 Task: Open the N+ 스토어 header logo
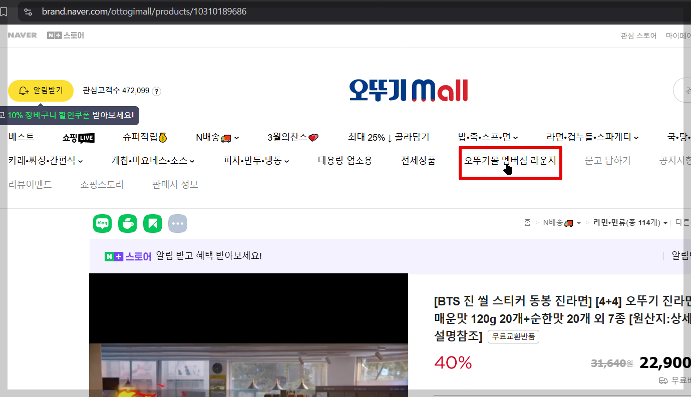tap(66, 36)
